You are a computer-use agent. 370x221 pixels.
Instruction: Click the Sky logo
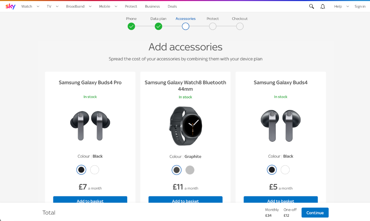tap(10, 7)
